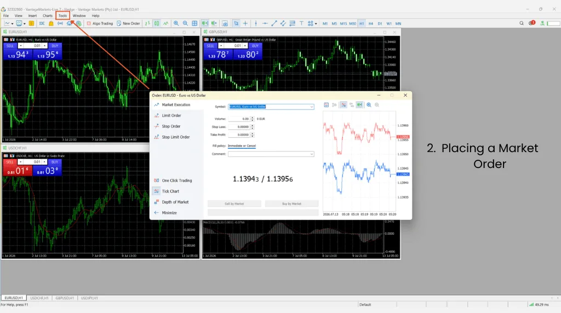561x313 pixels.
Task: Open One Click Trading option
Action: click(x=177, y=181)
